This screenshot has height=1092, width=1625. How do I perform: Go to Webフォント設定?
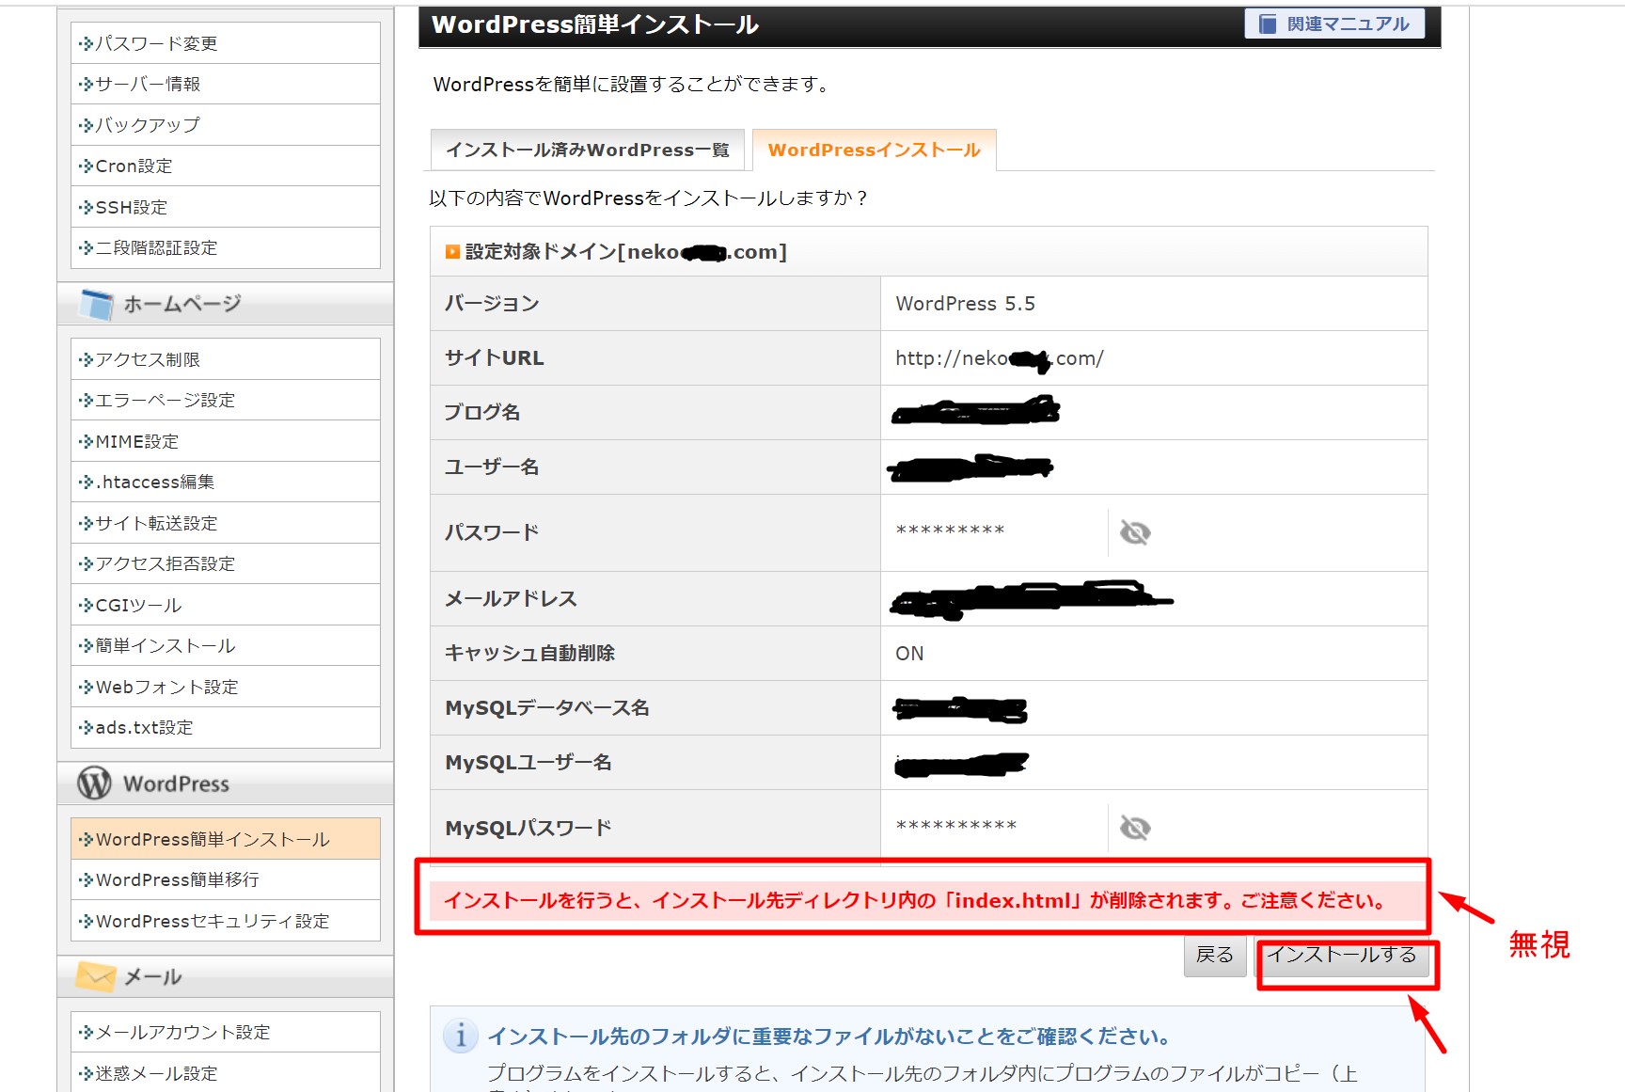(x=226, y=687)
